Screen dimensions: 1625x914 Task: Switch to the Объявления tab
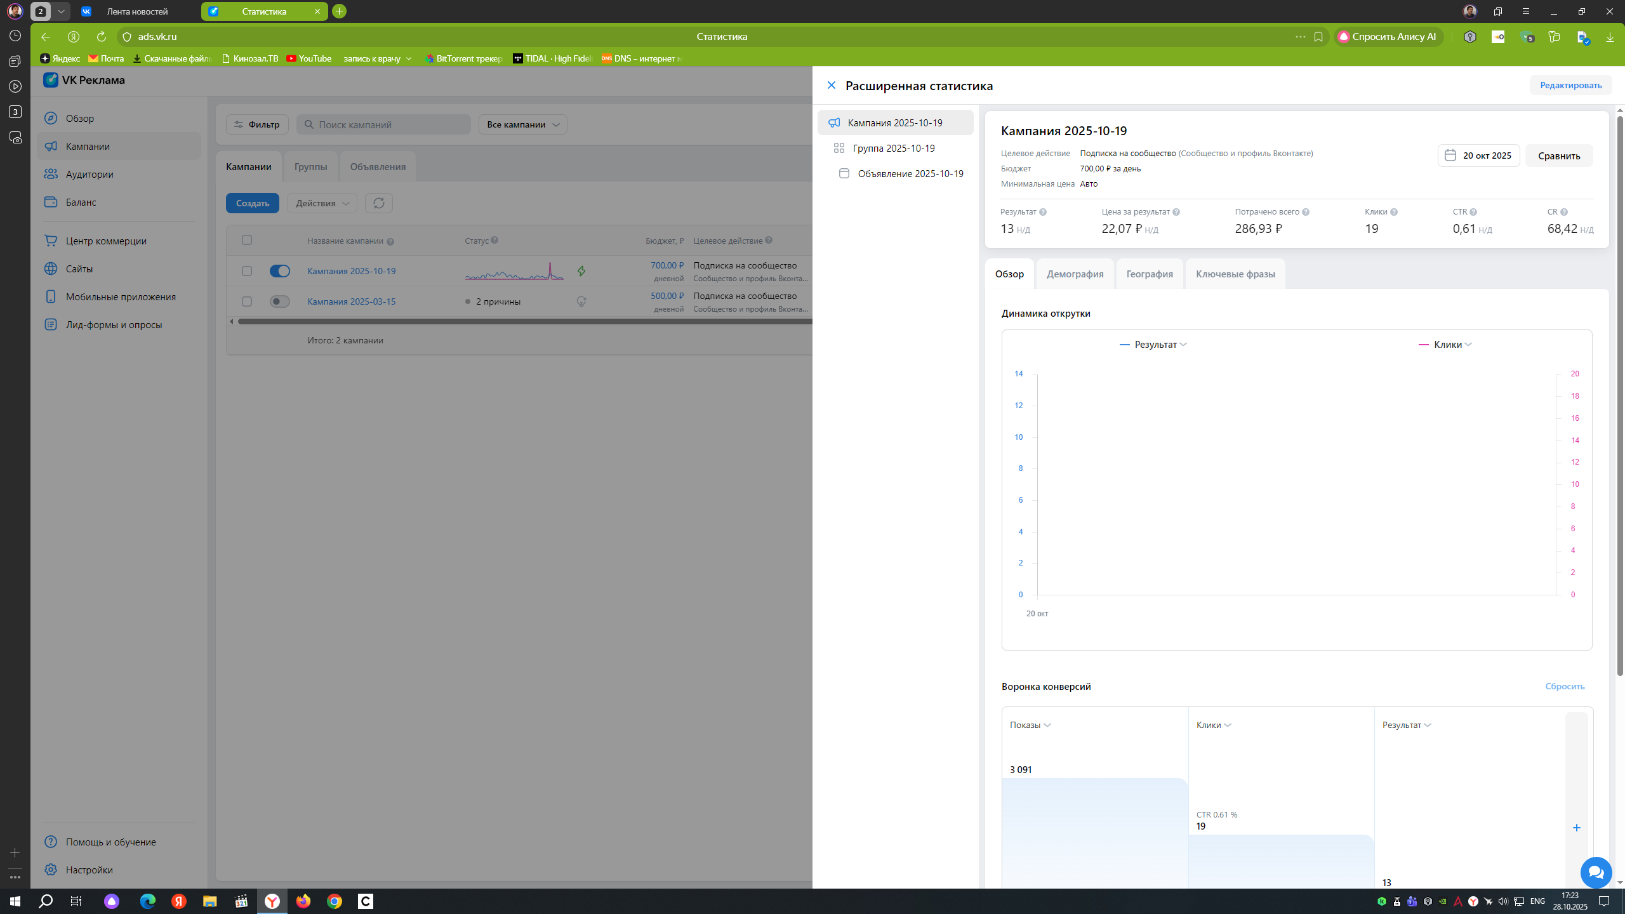378,166
